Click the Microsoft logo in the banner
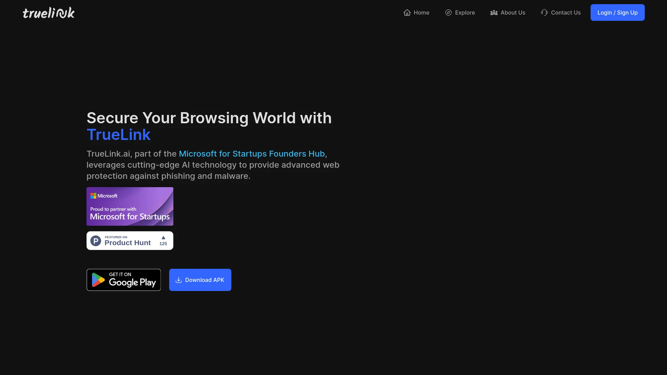This screenshot has width=667, height=375. [93, 195]
